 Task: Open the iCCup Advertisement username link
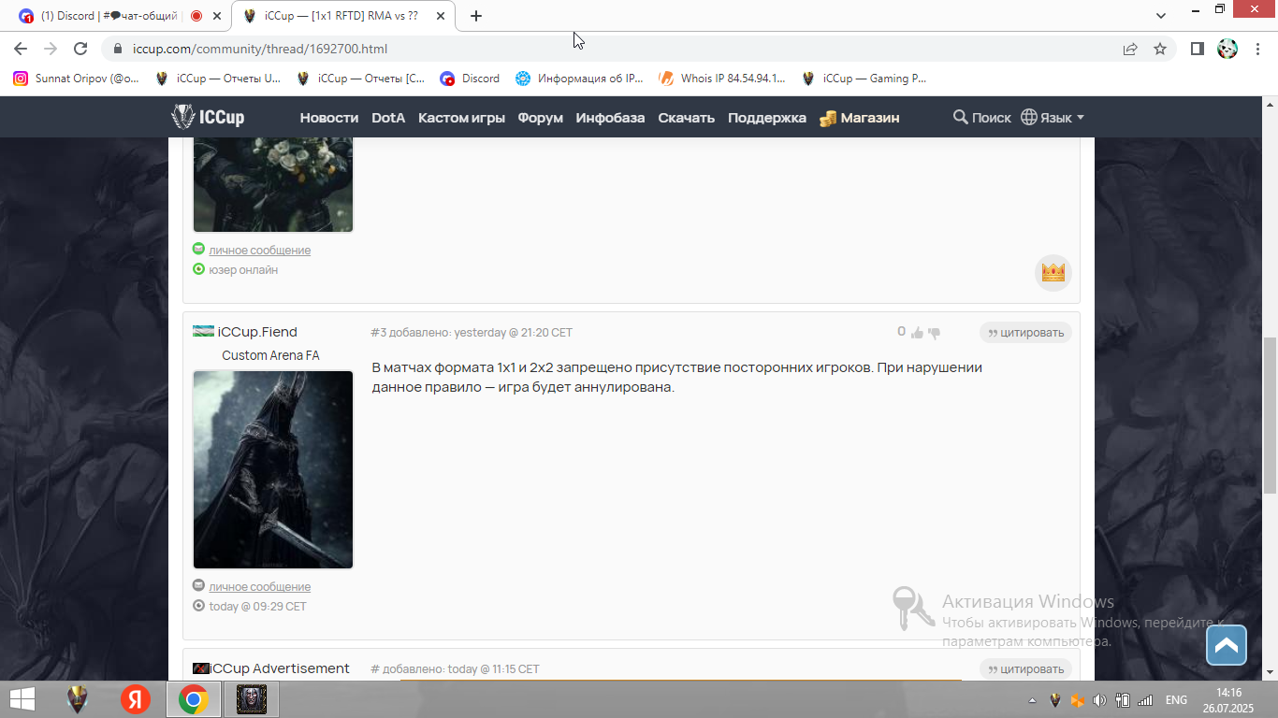coord(280,668)
